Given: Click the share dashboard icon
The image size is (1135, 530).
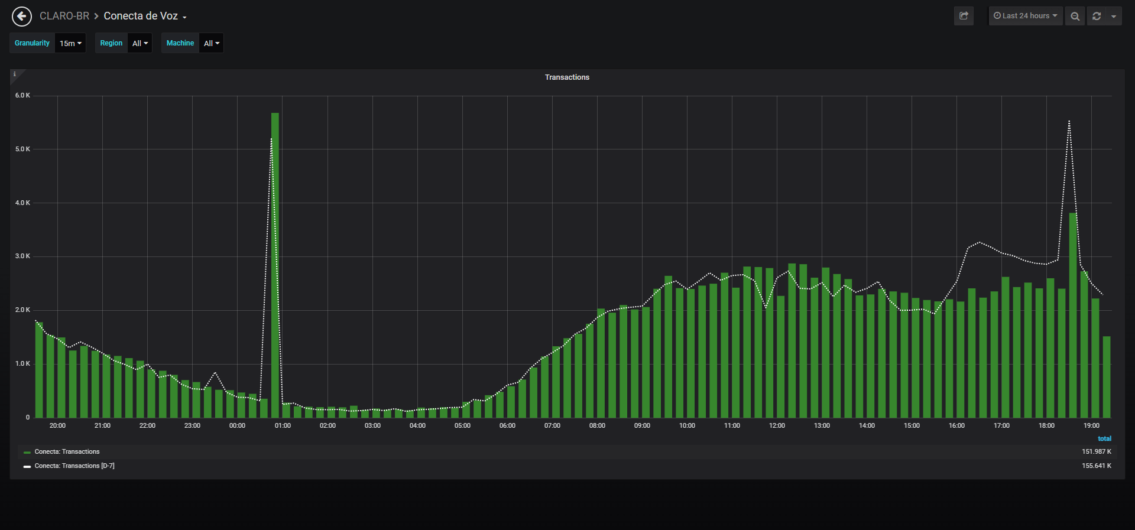Looking at the screenshot, I should tap(964, 16).
